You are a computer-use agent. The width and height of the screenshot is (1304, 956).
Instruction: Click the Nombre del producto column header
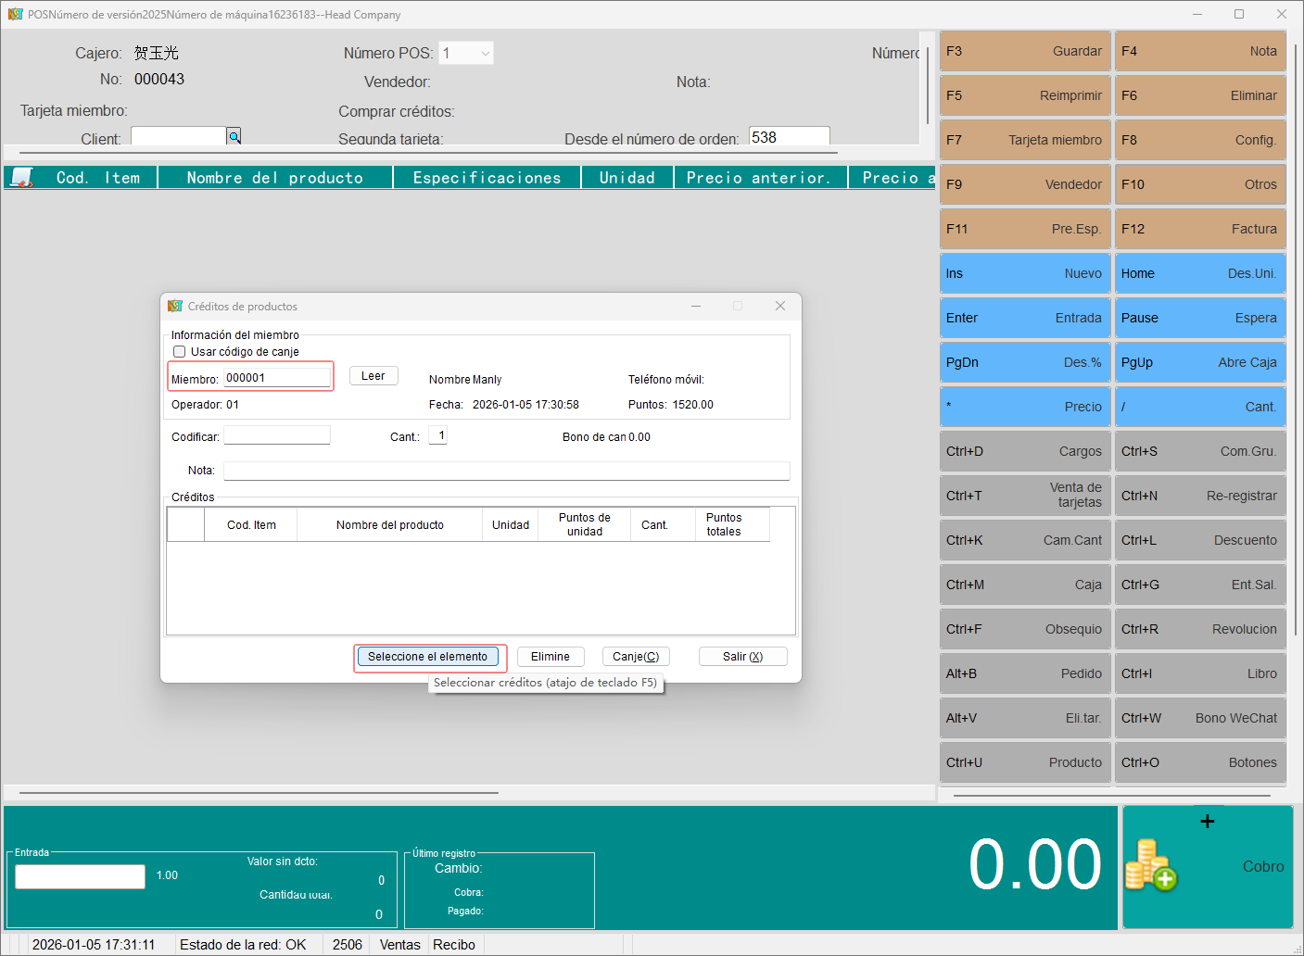coord(274,178)
